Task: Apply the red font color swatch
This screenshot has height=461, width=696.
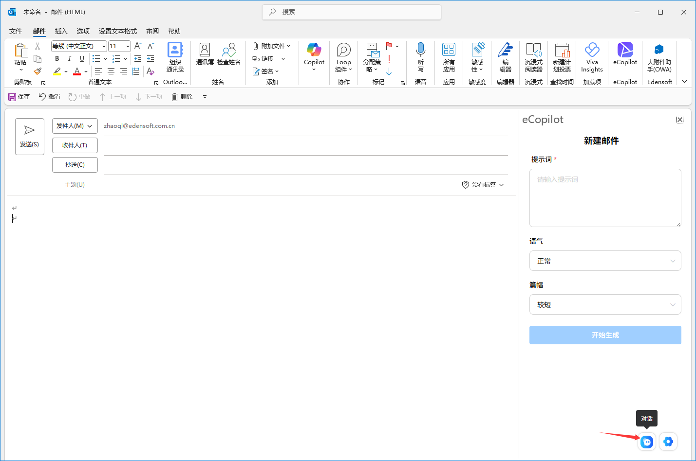Action: pyautogui.click(x=76, y=71)
